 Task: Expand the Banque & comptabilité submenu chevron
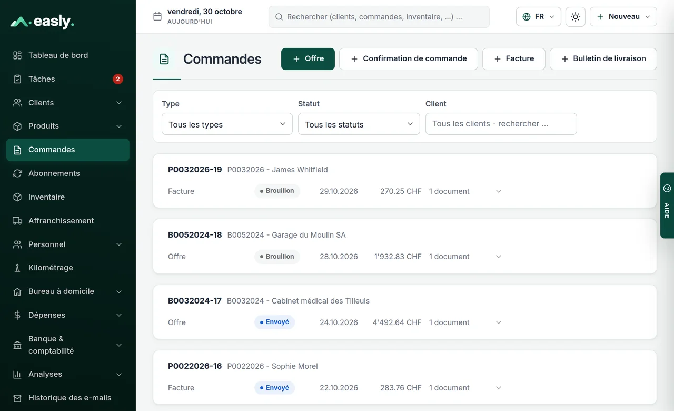pos(119,345)
